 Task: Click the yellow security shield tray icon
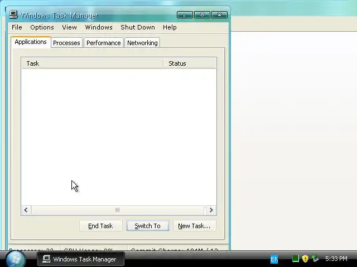pyautogui.click(x=305, y=258)
